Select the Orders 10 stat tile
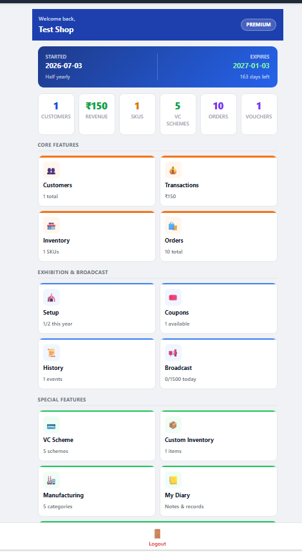 218,114
